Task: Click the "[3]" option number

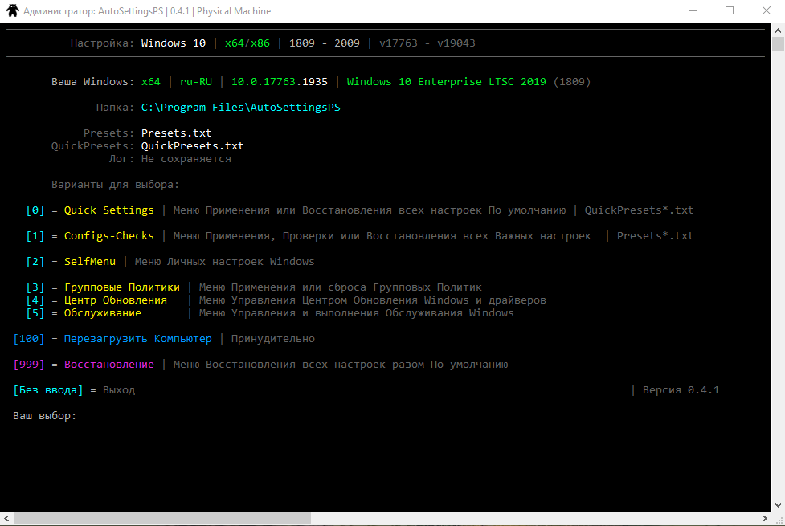Action: (x=35, y=287)
